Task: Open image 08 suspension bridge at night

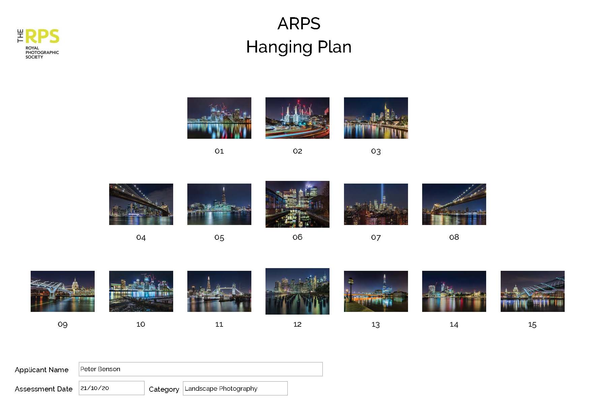Action: click(454, 204)
